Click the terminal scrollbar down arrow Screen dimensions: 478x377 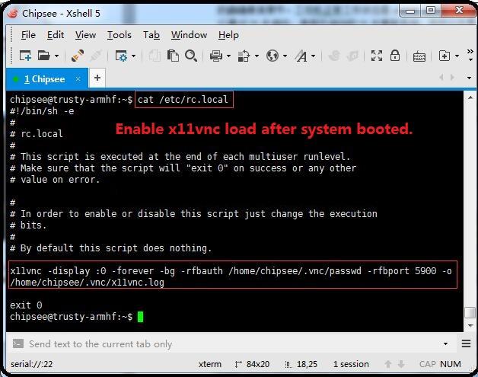coord(470,326)
